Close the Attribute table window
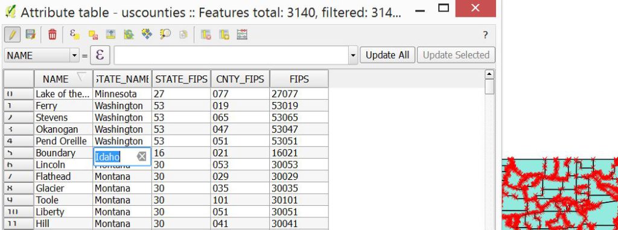The height and width of the screenshot is (230, 618). pos(476,8)
